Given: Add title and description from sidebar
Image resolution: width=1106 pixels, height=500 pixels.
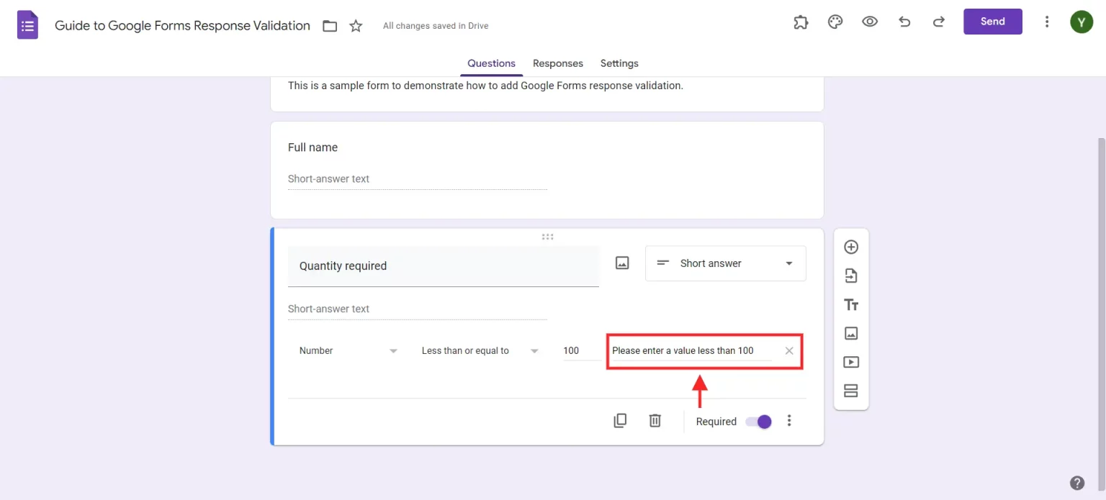Looking at the screenshot, I should 851,305.
